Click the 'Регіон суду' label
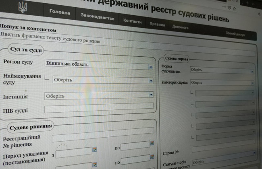262x169 pixels. [x=18, y=62]
